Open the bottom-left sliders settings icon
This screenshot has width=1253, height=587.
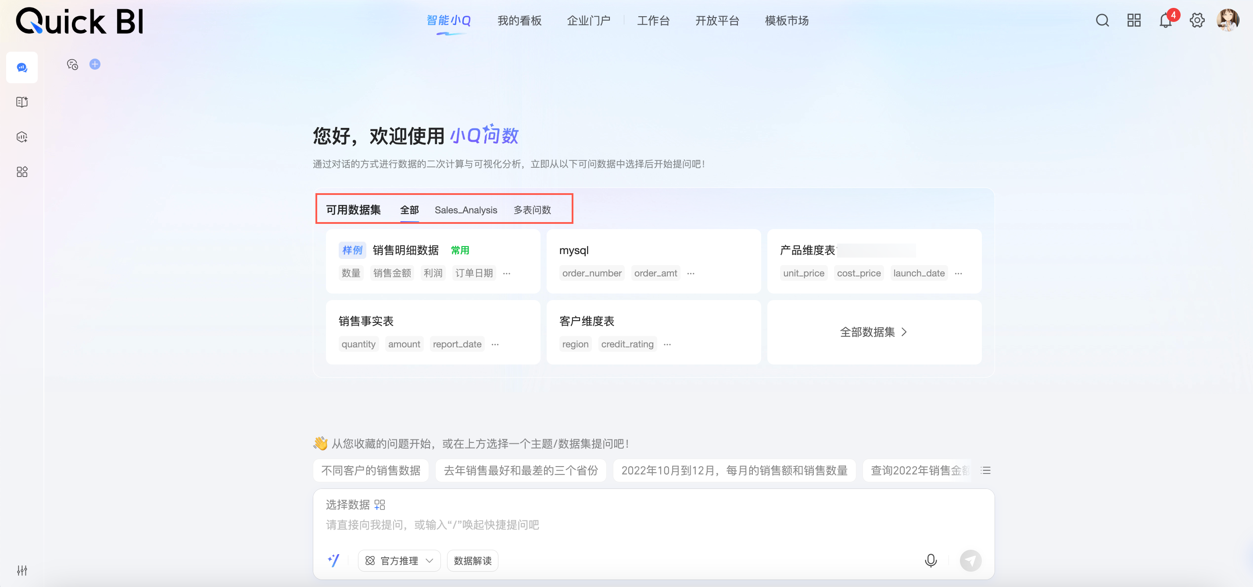click(22, 570)
